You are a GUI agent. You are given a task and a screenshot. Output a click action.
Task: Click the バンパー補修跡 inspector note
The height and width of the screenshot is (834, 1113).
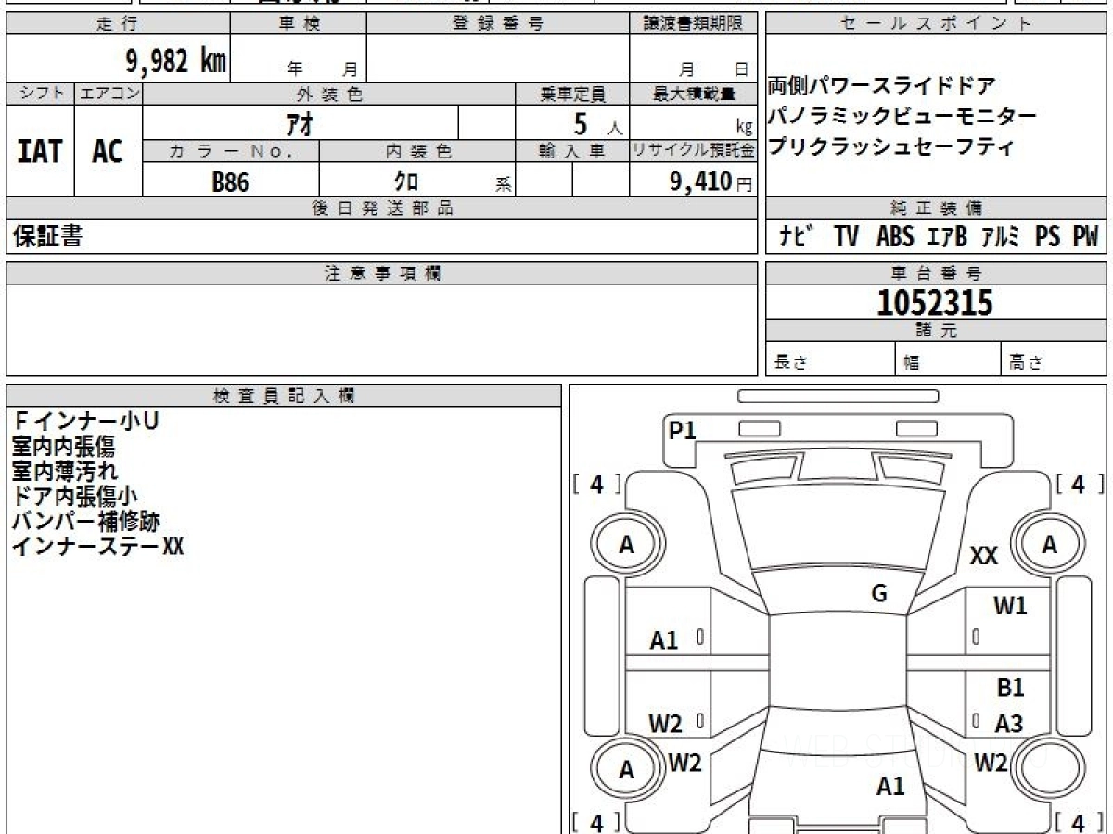tap(85, 521)
